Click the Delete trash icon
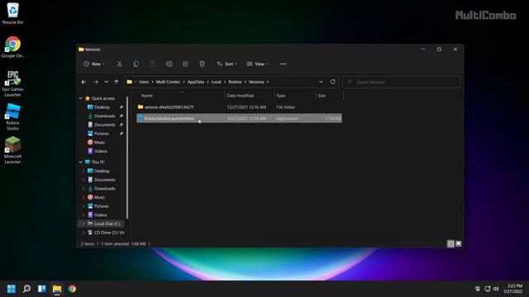 (202, 64)
